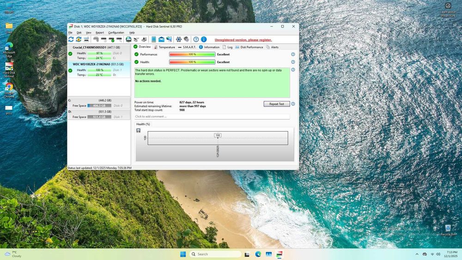Open the View menu
The width and height of the screenshot is (462, 260).
tap(88, 33)
